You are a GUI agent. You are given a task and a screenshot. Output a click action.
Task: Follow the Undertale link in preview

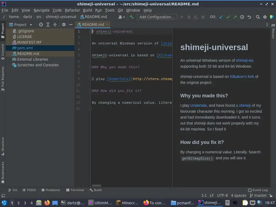(198, 105)
